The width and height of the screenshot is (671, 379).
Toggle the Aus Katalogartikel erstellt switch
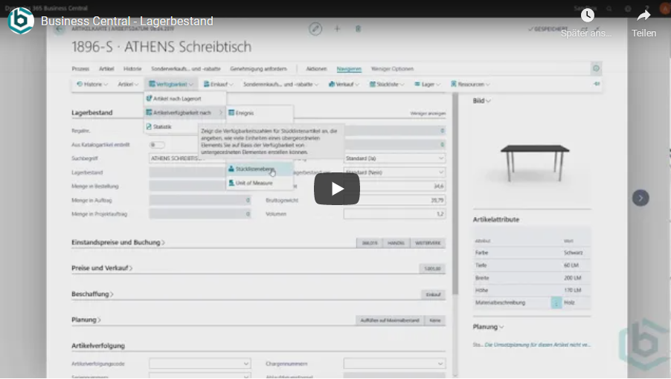pyautogui.click(x=157, y=145)
